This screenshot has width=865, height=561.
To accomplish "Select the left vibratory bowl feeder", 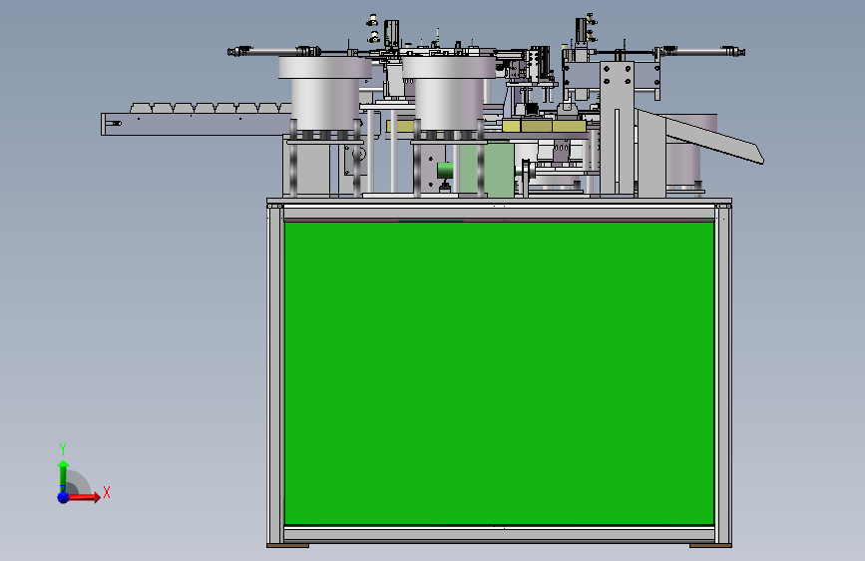I will [325, 93].
